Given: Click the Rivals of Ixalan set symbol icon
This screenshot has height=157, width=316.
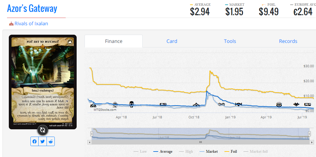Looking at the screenshot, I should tap(11, 24).
